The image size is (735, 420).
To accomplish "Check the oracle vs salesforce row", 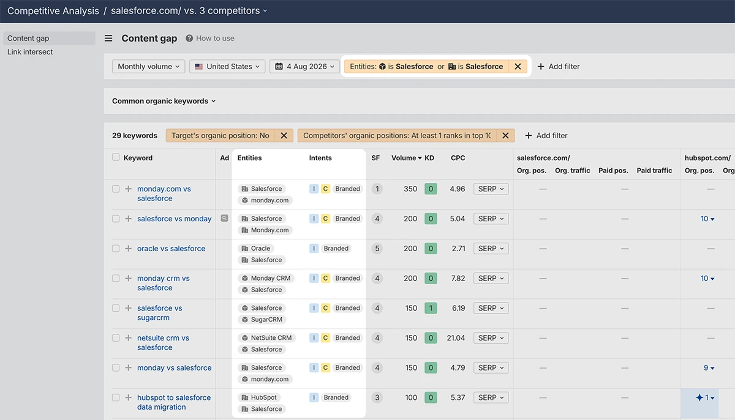I will pos(116,249).
